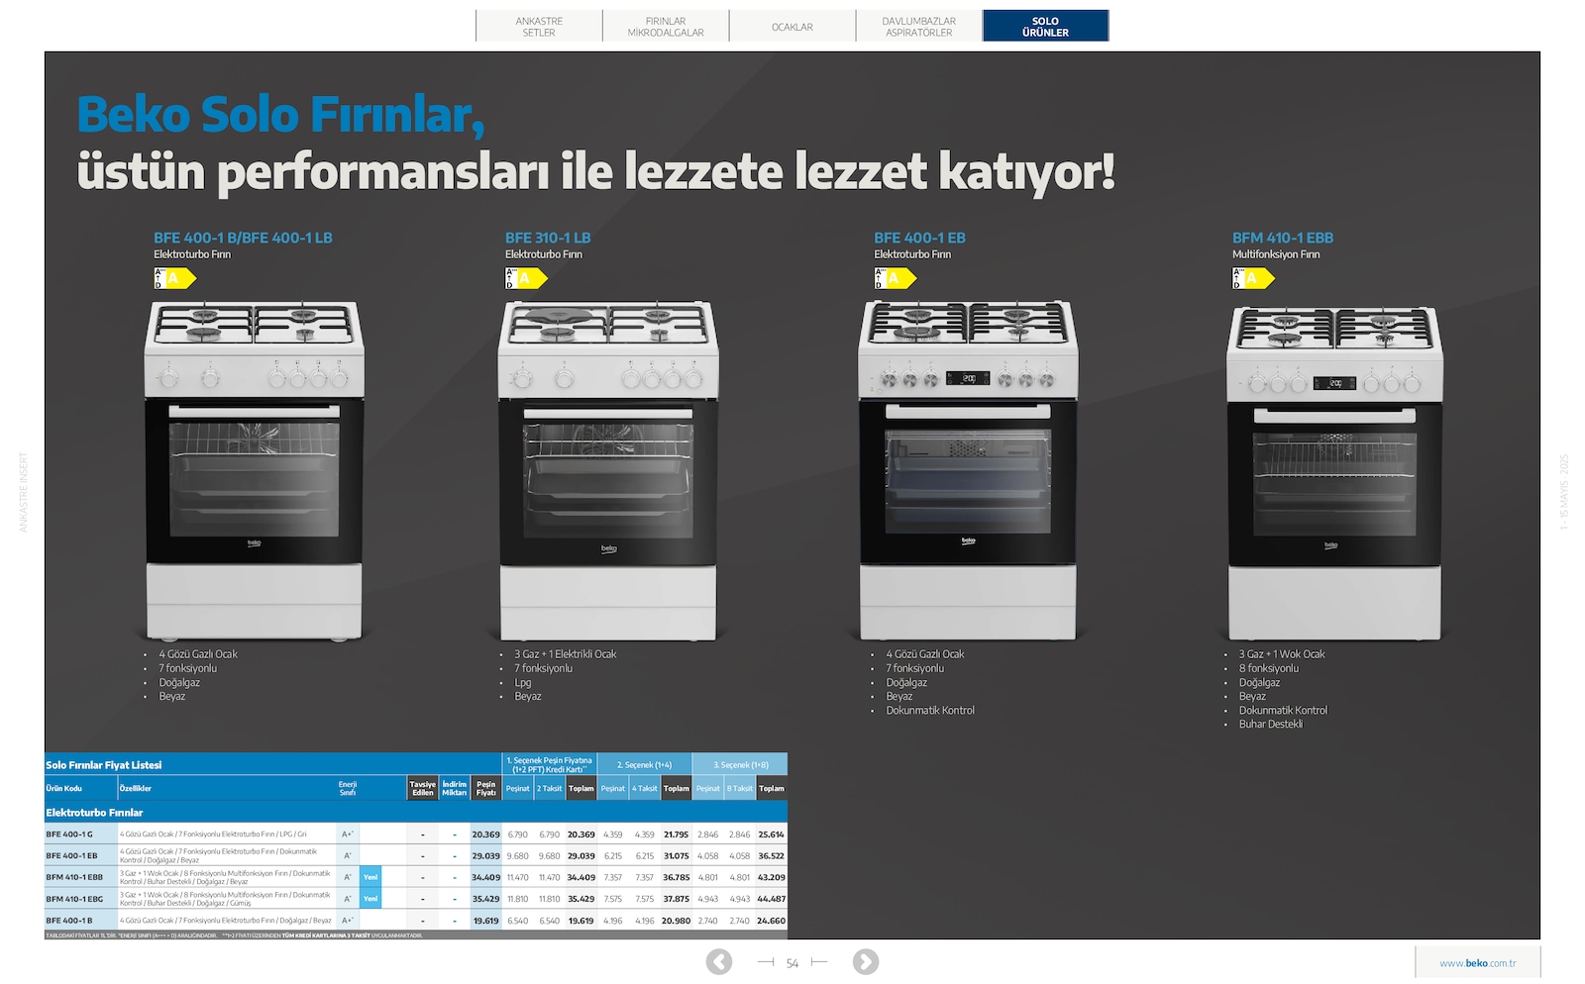This screenshot has height=984, width=1585.
Task: Open the Fırınlar Mikrodalgalar tab
Action: pos(666,27)
